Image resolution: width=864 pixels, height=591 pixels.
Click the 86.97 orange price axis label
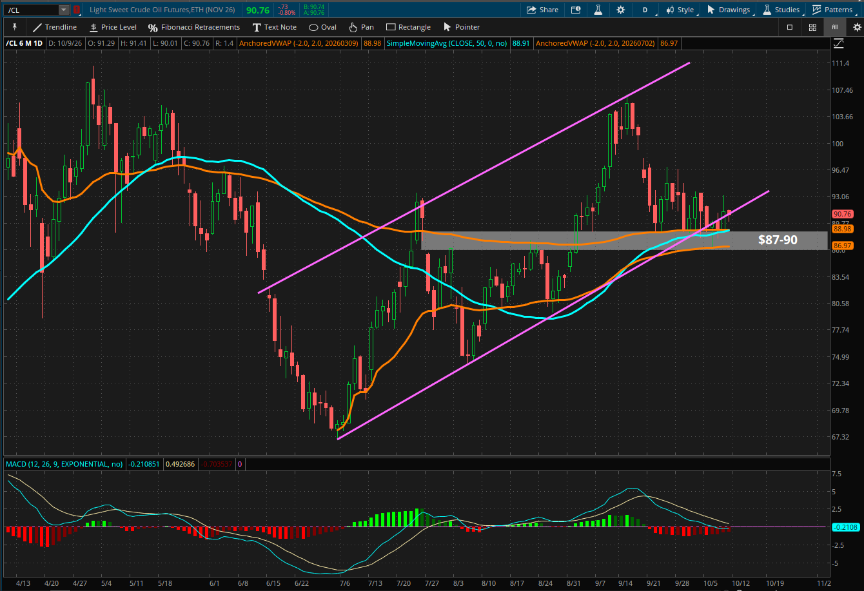[843, 246]
